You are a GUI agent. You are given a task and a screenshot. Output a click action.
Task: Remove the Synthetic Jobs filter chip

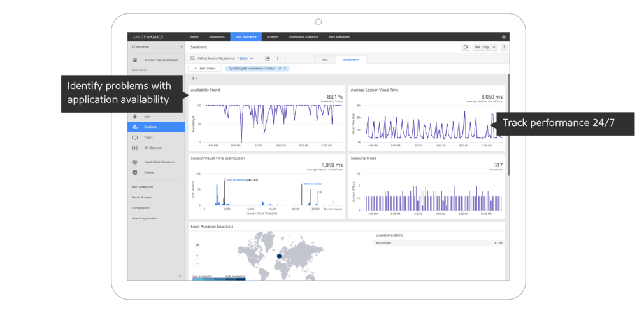285,68
